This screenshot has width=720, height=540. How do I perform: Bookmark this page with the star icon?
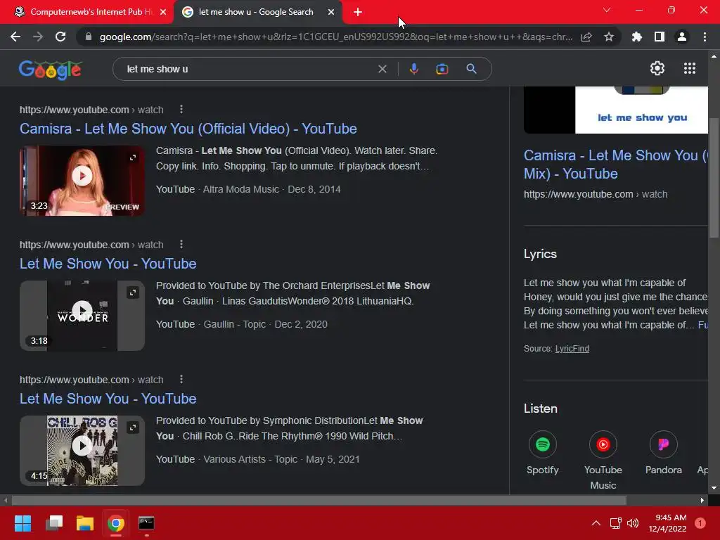(x=609, y=37)
